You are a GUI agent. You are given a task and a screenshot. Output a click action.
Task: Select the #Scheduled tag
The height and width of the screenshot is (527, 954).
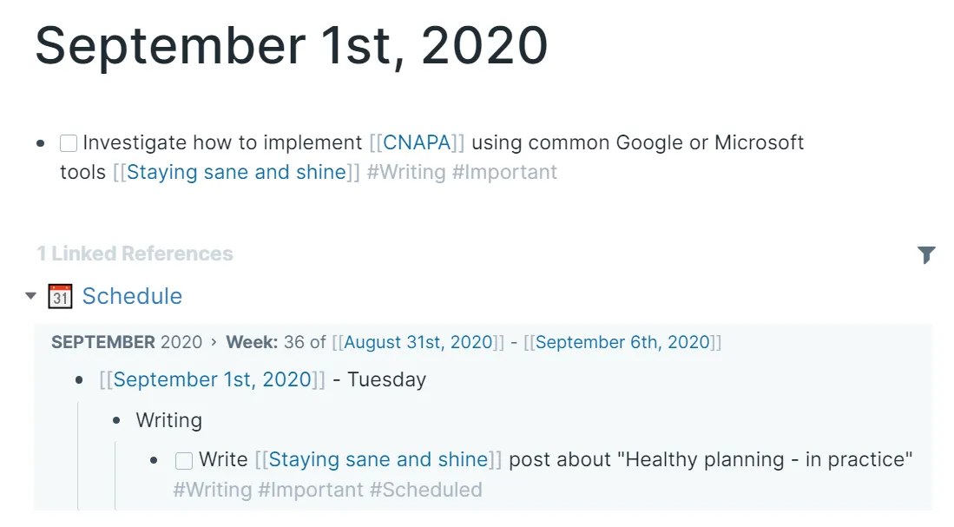(425, 490)
